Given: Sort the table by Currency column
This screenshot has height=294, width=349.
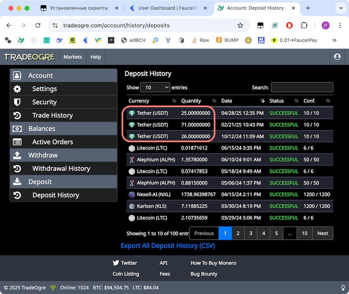Looking at the screenshot, I should tap(152, 101).
